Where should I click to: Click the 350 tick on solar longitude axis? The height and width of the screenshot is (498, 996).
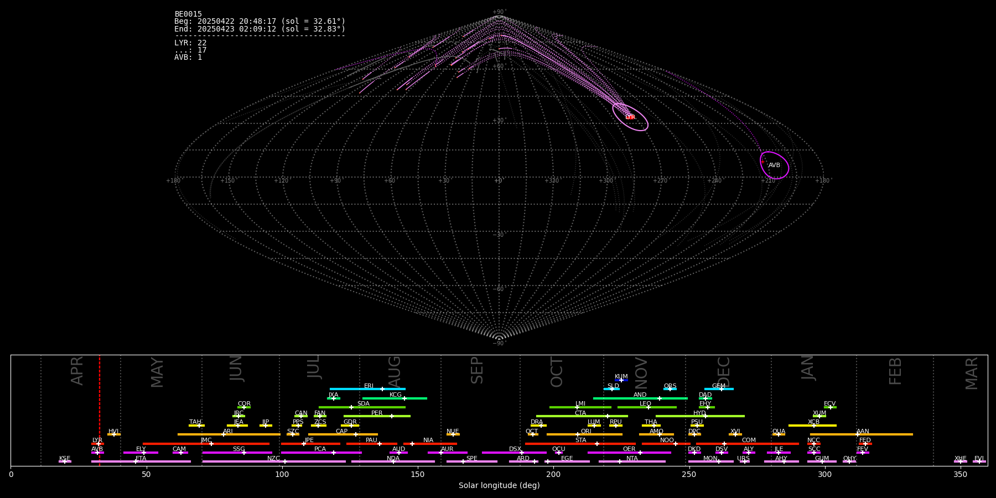[x=960, y=474]
